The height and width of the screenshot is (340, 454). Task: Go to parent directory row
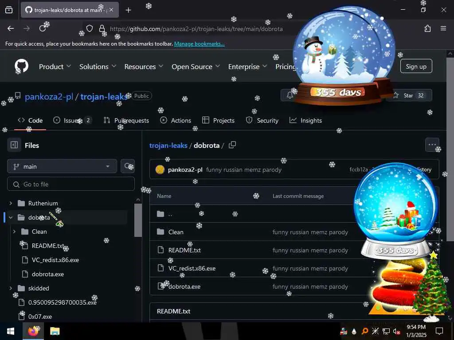pos(170,214)
